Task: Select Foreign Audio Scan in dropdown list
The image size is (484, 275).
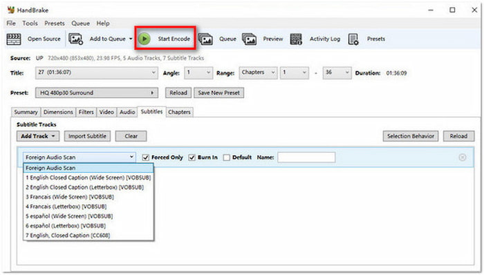Action: coord(89,168)
